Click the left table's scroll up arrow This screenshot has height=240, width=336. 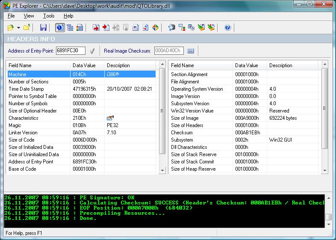coord(162,64)
